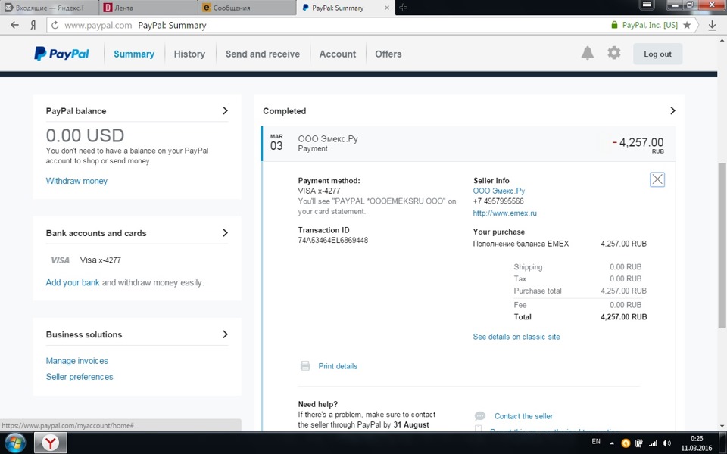
Task: Click the green lock security icon
Action: (614, 25)
